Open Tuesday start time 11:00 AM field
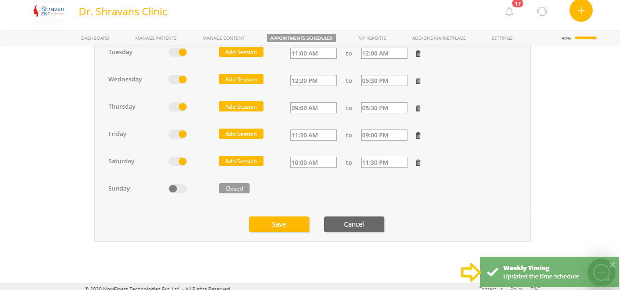 313,53
